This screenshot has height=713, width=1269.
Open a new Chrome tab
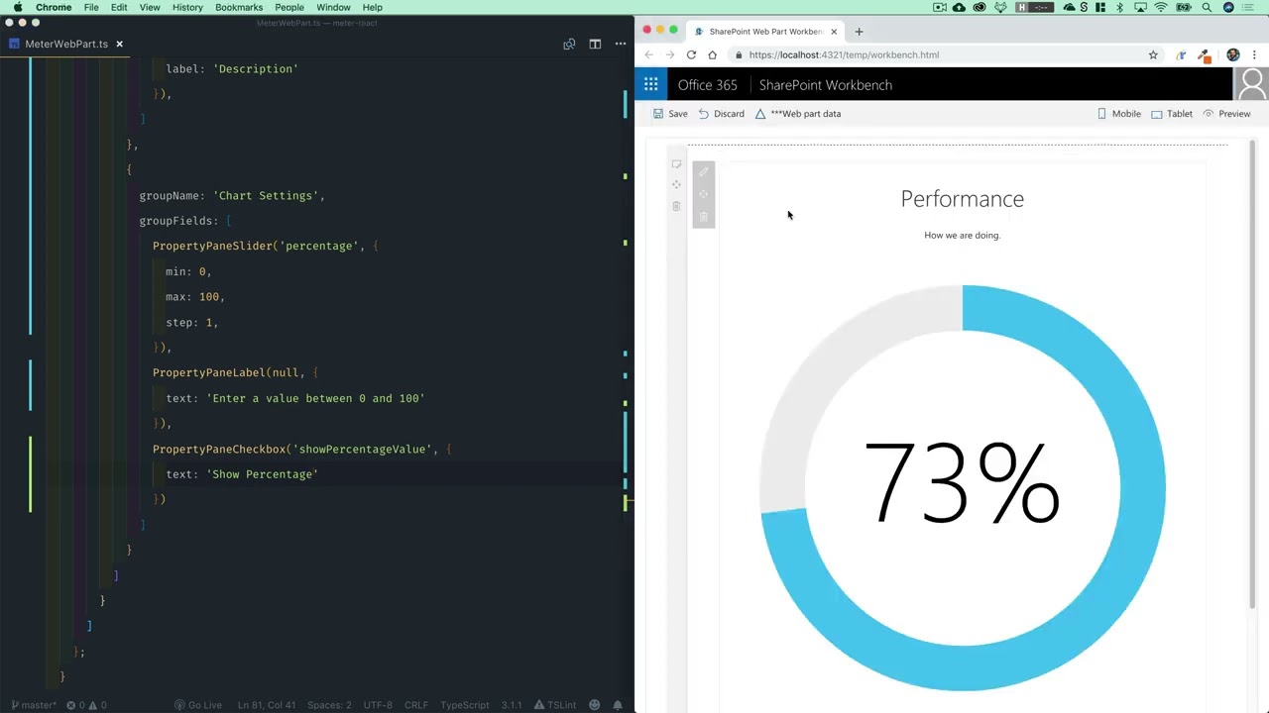pyautogui.click(x=859, y=31)
